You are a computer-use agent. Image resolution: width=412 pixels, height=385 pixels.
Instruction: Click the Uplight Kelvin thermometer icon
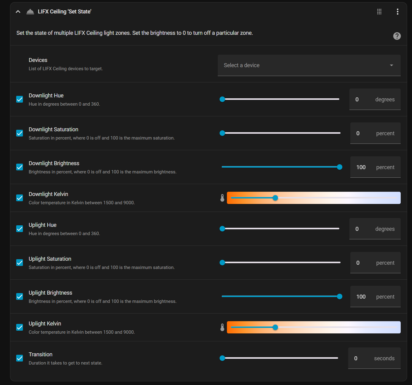[222, 328]
